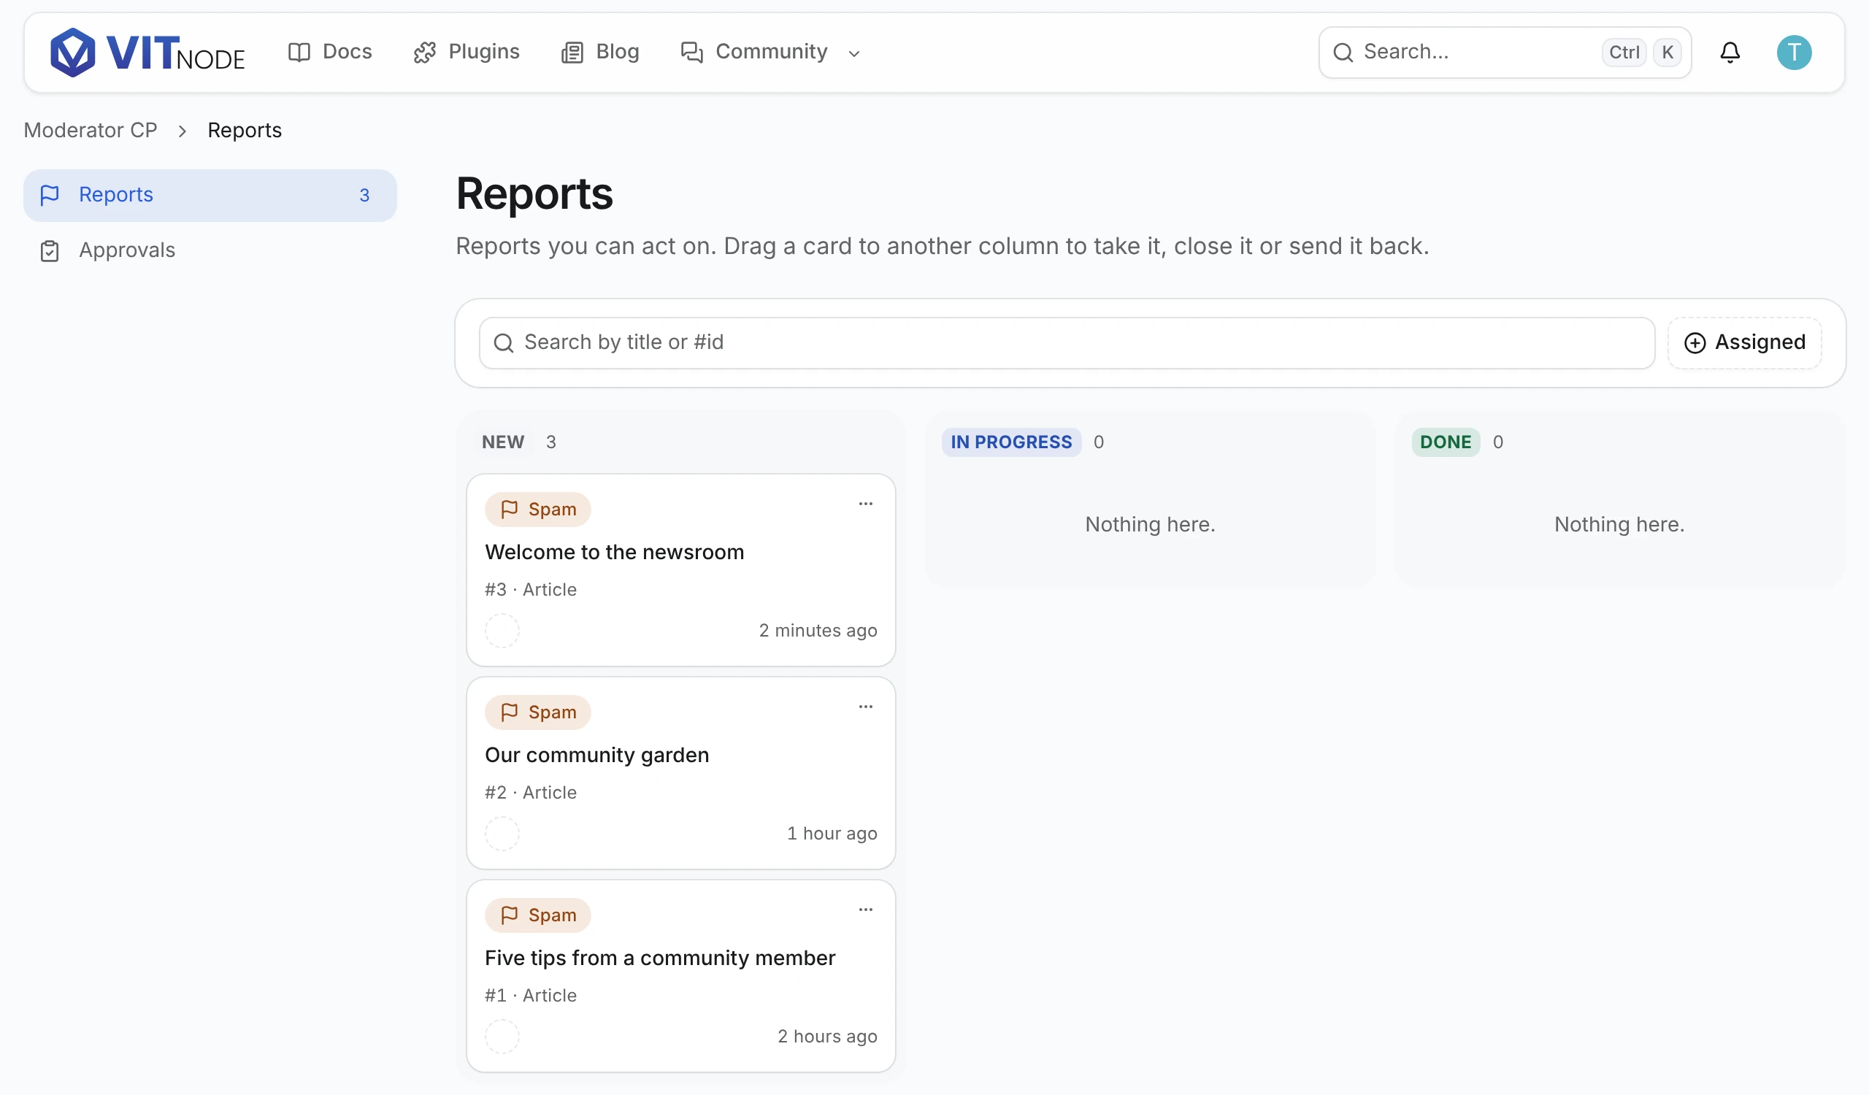Open the notifications bell
This screenshot has height=1095, width=1869.
pos(1730,53)
